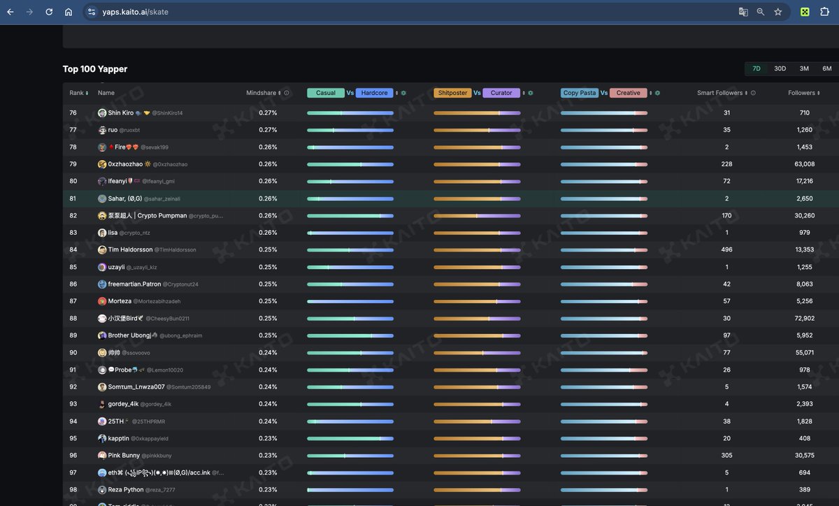Open settings gear next to Casual vs Hardcore
Viewport: 839px width, 506px height.
(403, 93)
